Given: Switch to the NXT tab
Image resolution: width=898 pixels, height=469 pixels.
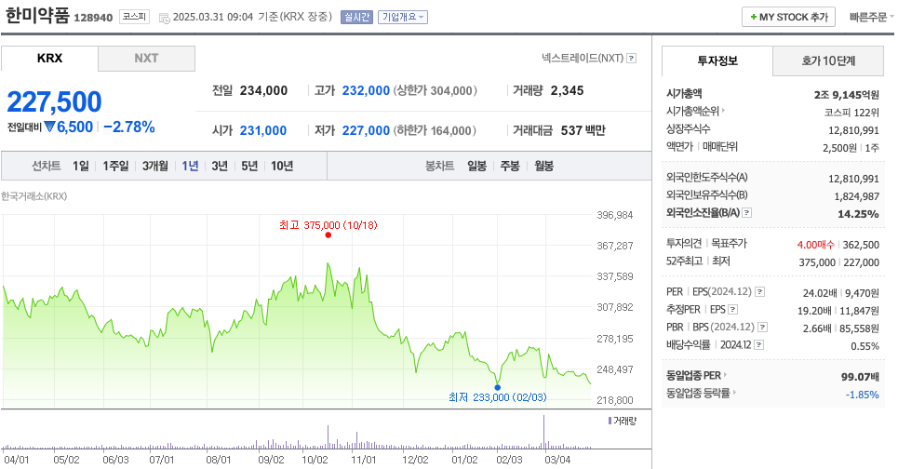Looking at the screenshot, I should (x=146, y=59).
